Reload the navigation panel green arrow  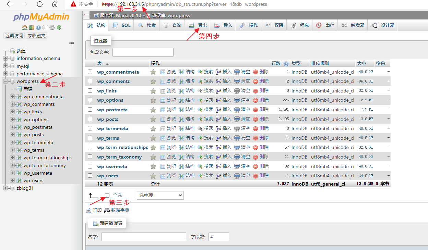pos(59,28)
